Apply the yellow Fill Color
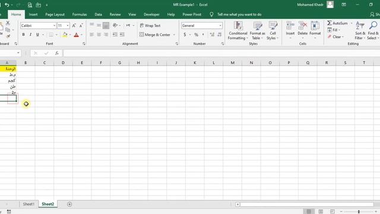 tap(65, 34)
